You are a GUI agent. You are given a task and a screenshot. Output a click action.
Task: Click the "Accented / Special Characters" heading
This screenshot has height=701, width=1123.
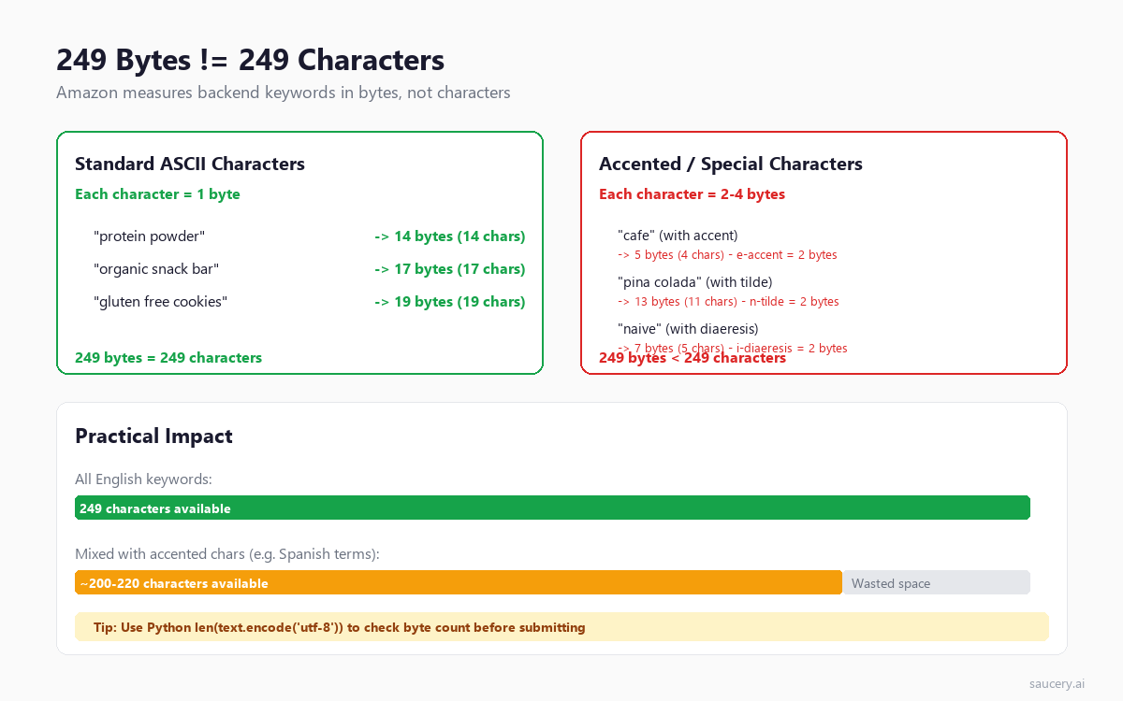(x=731, y=164)
